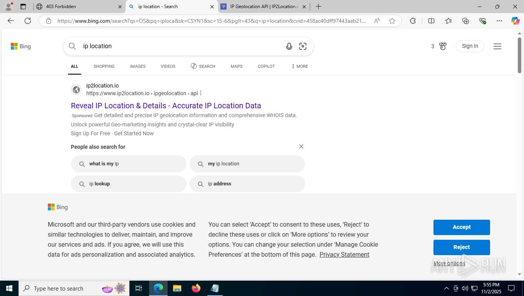The width and height of the screenshot is (524, 296).
Task: Reject cookies in the Bing banner
Action: [x=462, y=247]
